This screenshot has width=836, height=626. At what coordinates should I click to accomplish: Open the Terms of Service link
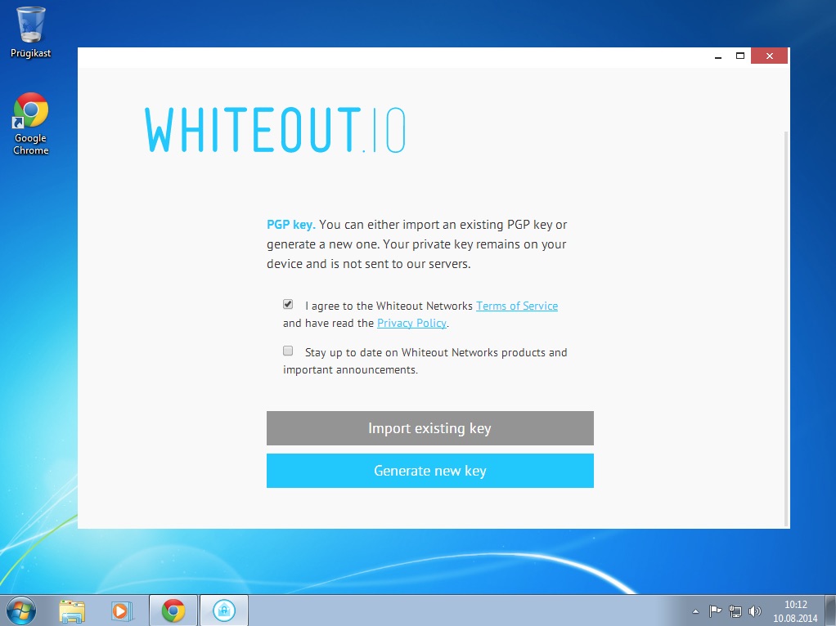(516, 306)
